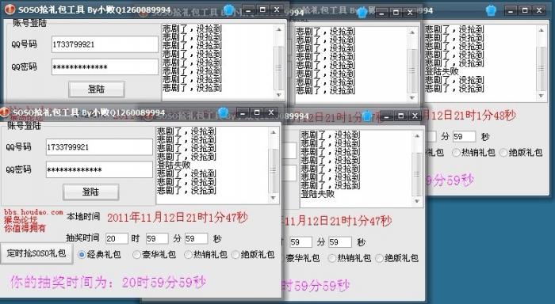Viewport: 555px width, 304px height.
Task: Click the QQ号码 field in the front window
Action: 99,147
